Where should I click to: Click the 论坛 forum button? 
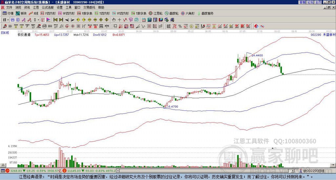[310, 2]
